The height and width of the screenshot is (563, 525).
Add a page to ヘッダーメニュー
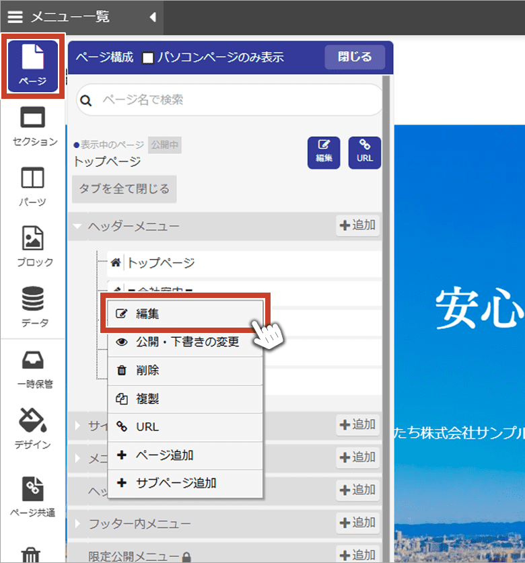pyautogui.click(x=357, y=225)
